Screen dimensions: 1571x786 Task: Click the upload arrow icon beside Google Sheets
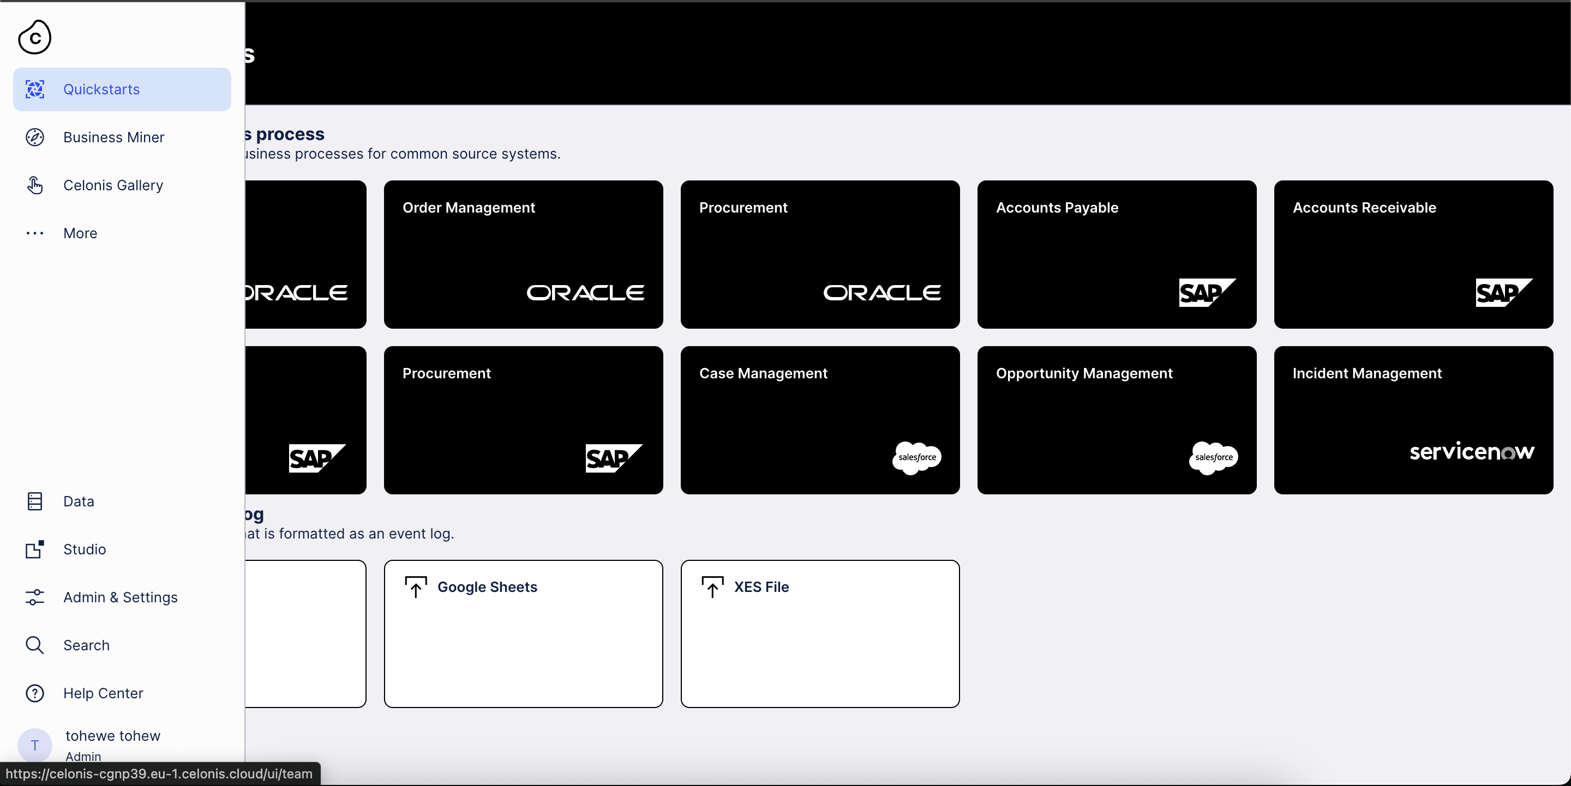[x=416, y=587]
